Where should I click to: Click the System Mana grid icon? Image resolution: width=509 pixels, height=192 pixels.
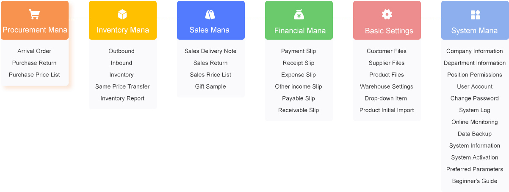(x=475, y=15)
